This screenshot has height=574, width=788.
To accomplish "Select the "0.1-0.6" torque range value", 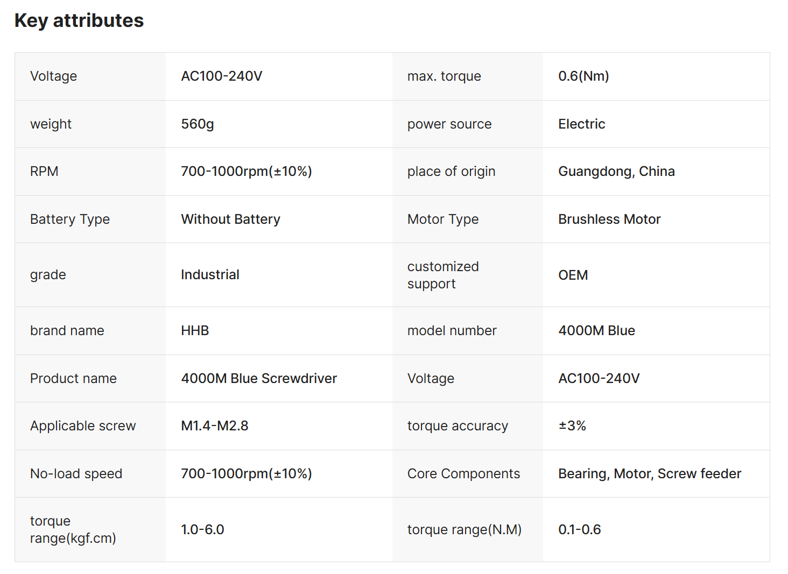I will coord(579,530).
